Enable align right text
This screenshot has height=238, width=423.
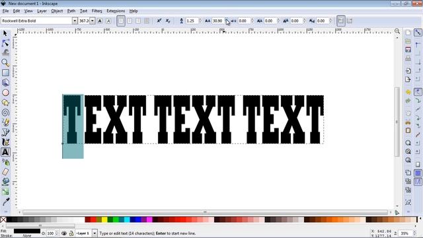[138, 20]
